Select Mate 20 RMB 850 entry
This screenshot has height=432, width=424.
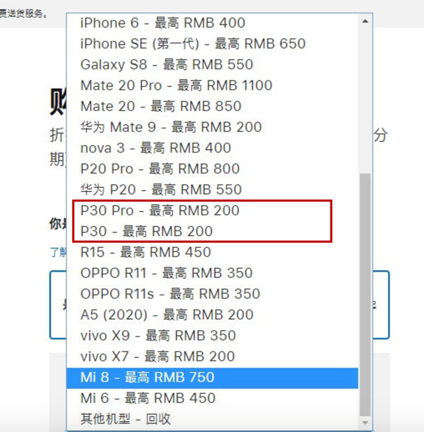click(213, 106)
